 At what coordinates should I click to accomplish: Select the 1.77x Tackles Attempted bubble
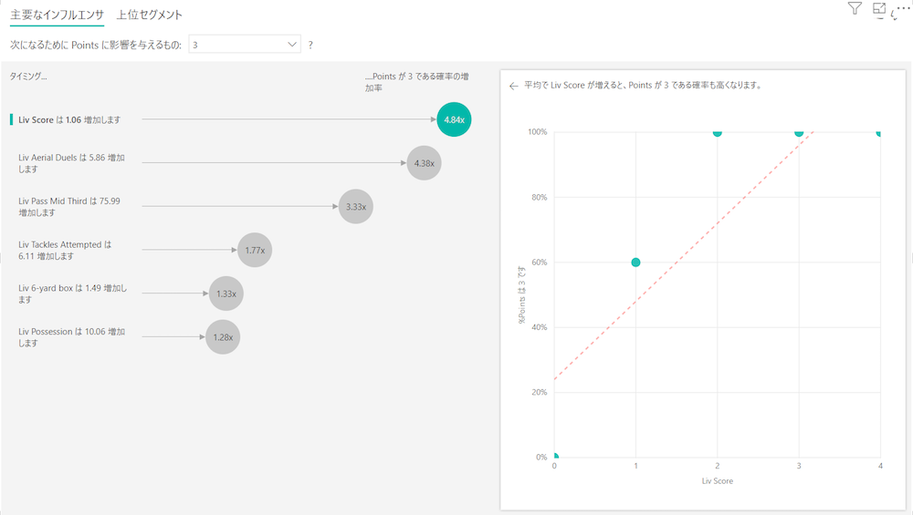click(255, 250)
